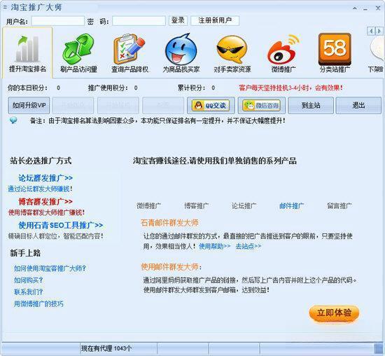Click the 使用博客群发大师推广赚钱! text
The image size is (385, 356).
46,212
